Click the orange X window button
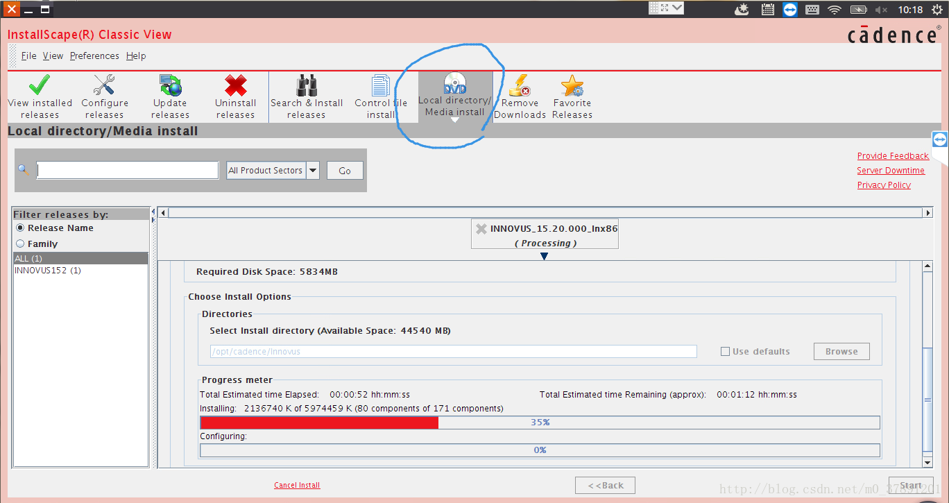 [x=12, y=10]
